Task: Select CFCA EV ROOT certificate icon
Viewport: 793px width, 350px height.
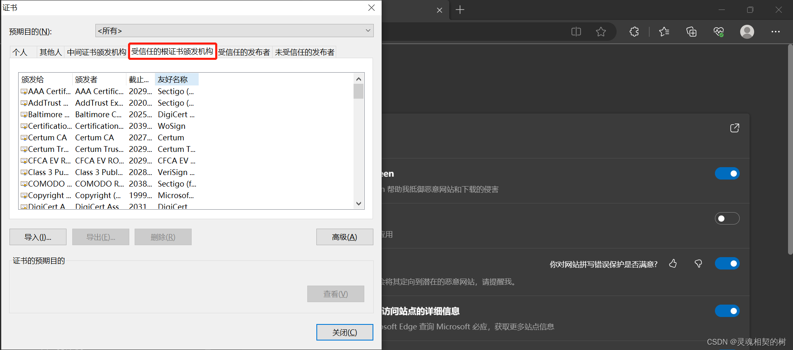Action: pos(24,161)
